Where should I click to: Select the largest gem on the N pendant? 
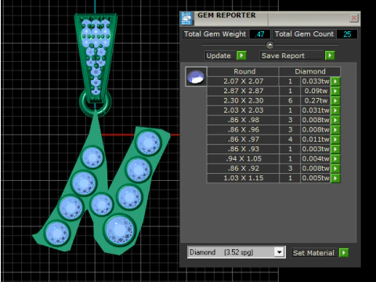pyautogui.click(x=120, y=230)
